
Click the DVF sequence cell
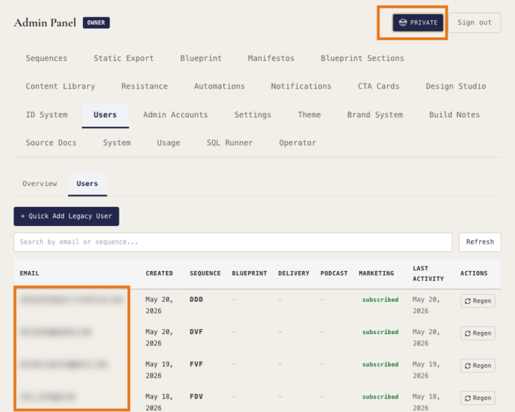point(196,332)
